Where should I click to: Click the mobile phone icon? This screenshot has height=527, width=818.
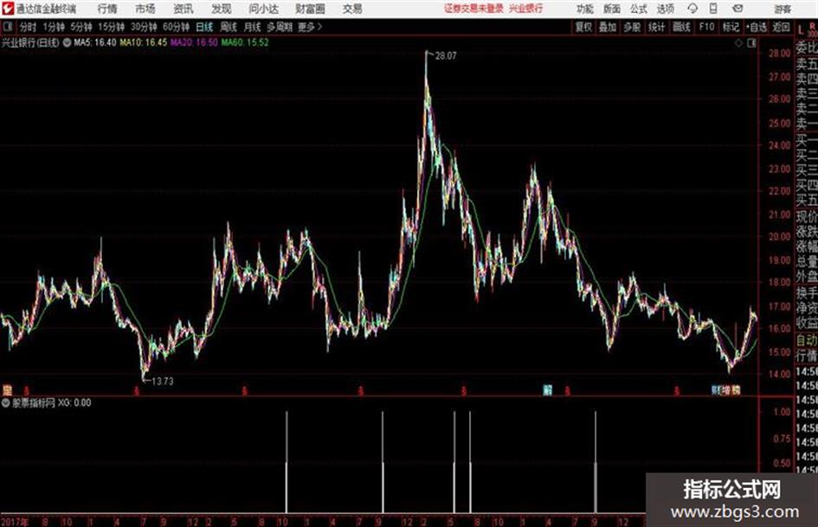coord(713,9)
